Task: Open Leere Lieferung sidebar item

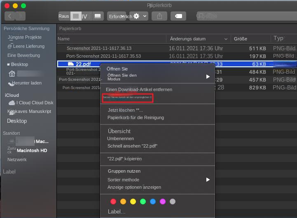Action: coord(26,46)
